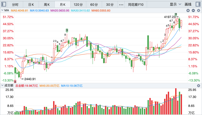Open the 显示 dropdown menu
The width and height of the screenshot is (202, 115).
coord(175,5)
